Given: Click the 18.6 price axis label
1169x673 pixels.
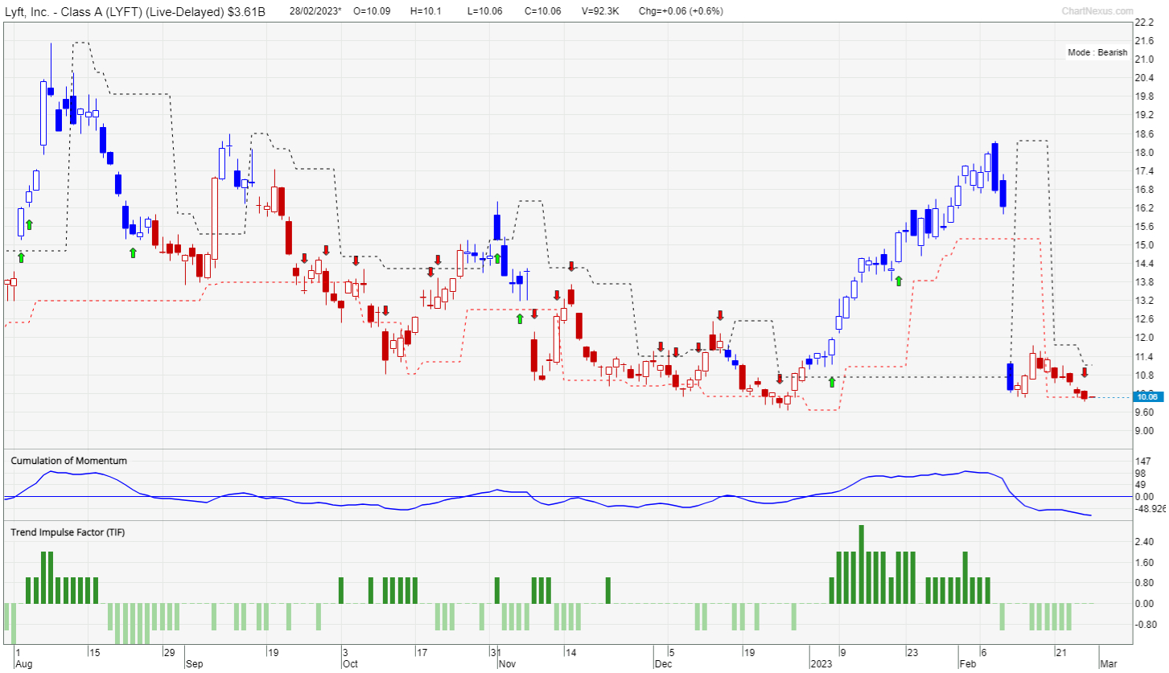Looking at the screenshot, I should 1145,134.
